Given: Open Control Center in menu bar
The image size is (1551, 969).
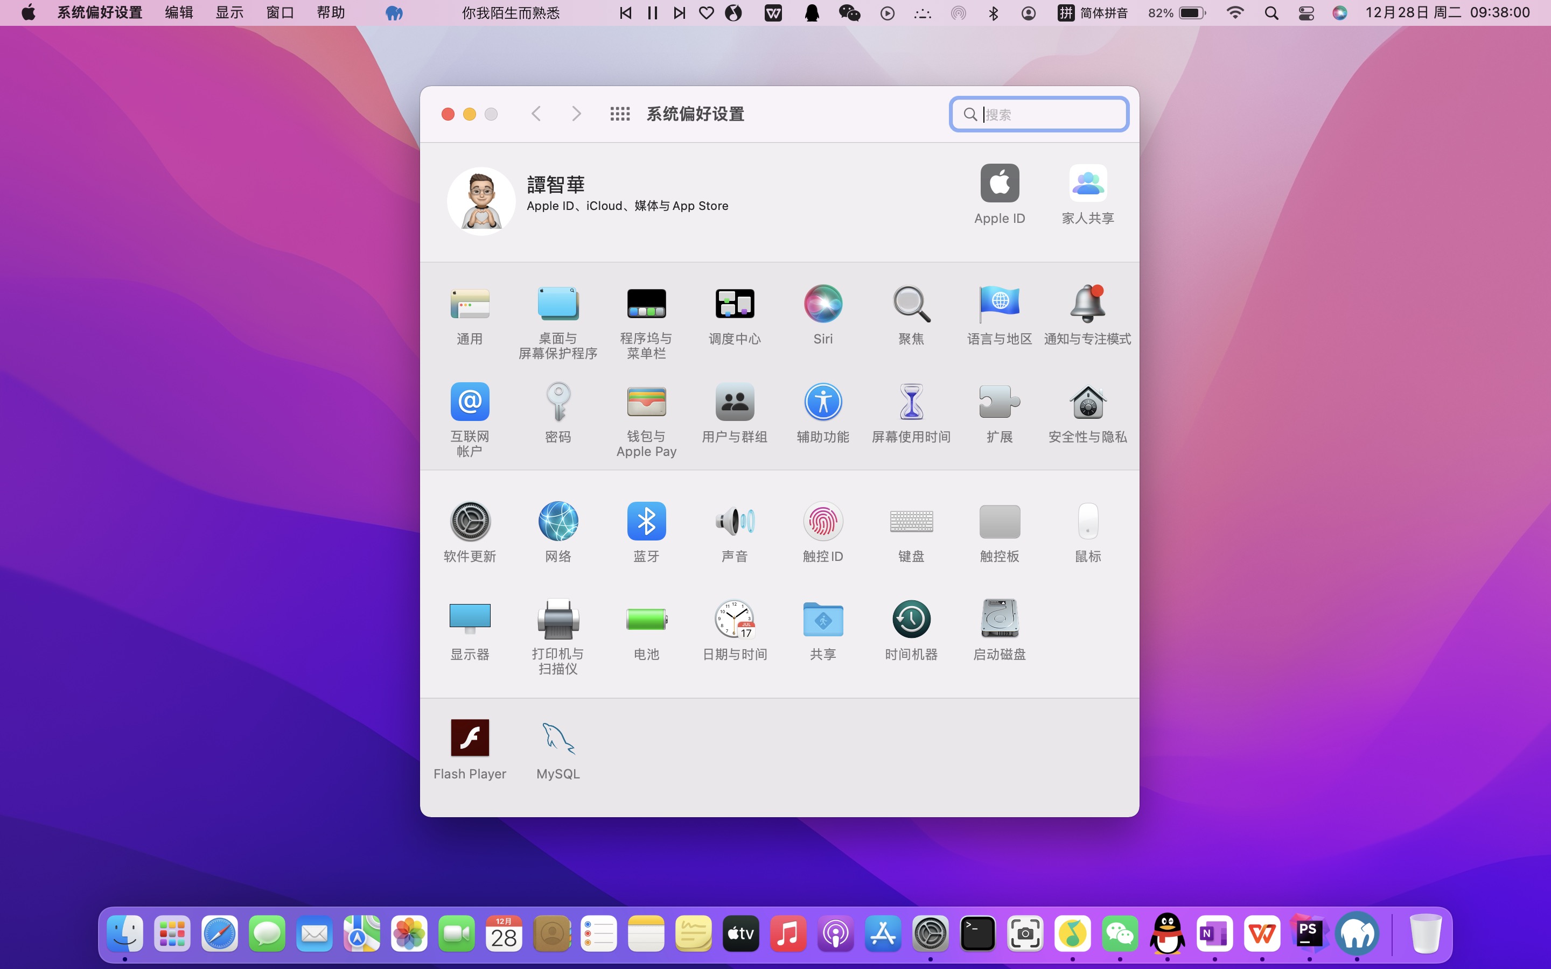Looking at the screenshot, I should [1305, 13].
